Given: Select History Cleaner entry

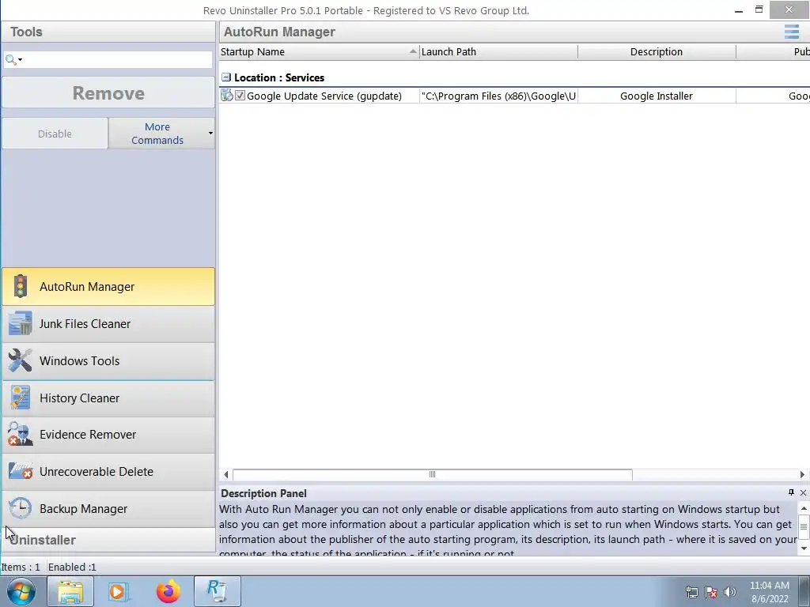Looking at the screenshot, I should [108, 398].
